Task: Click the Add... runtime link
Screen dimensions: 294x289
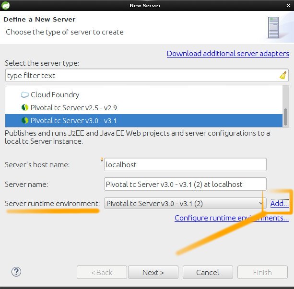Action: (280, 204)
